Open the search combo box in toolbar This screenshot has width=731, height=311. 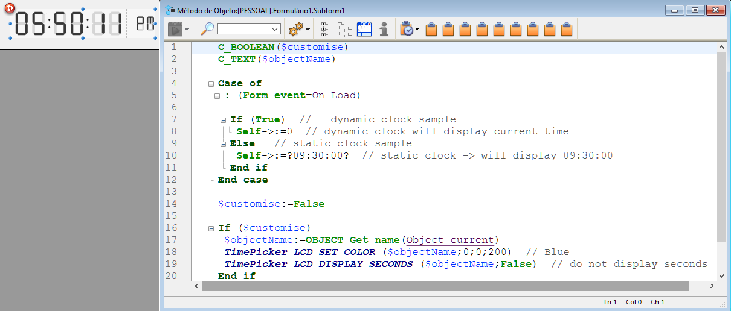(x=249, y=28)
